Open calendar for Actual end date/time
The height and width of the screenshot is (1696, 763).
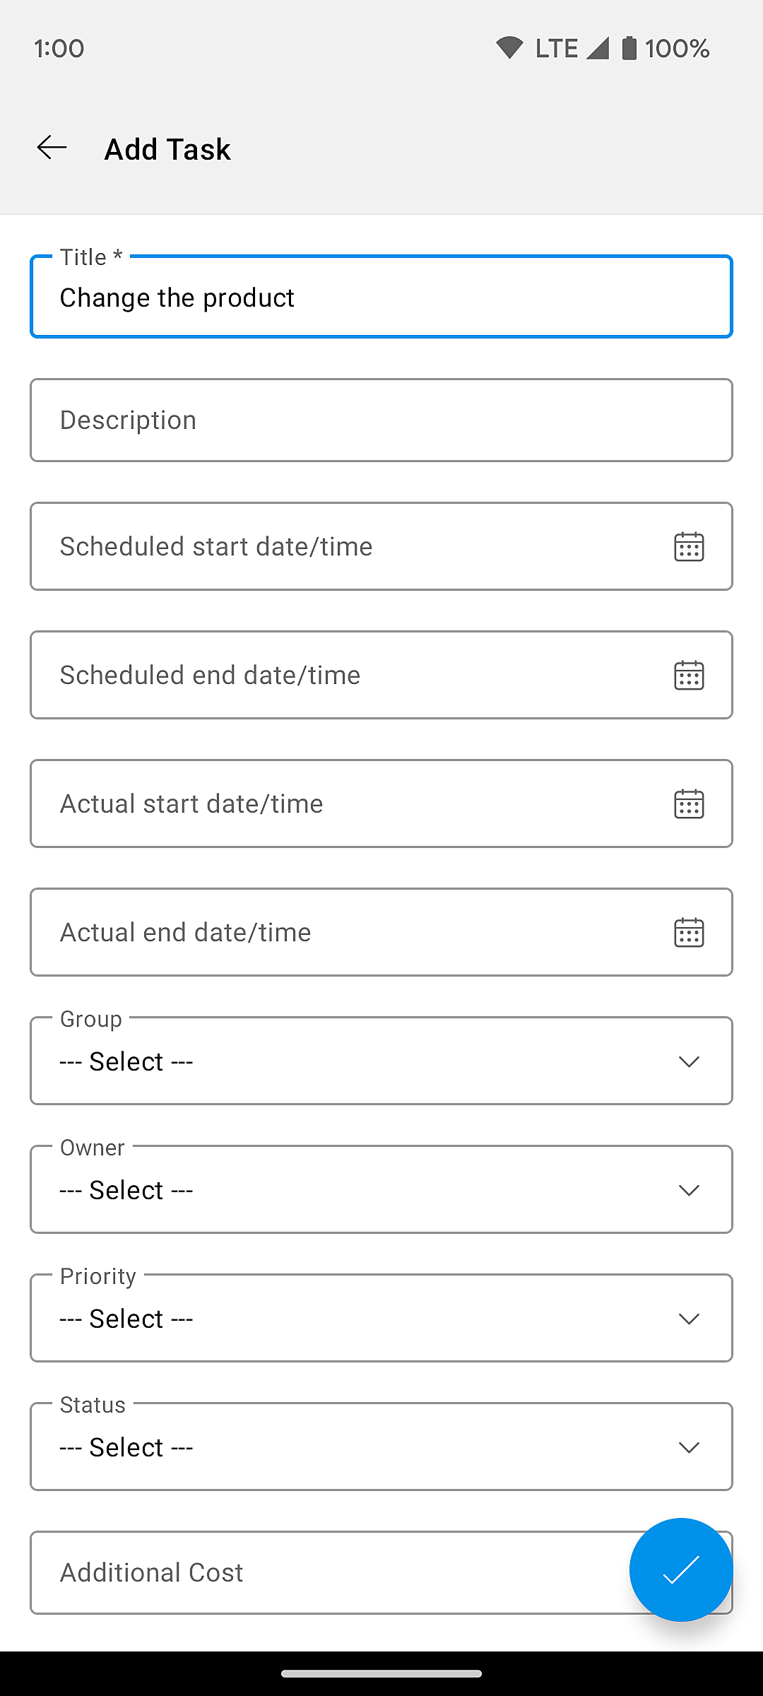[x=689, y=932]
